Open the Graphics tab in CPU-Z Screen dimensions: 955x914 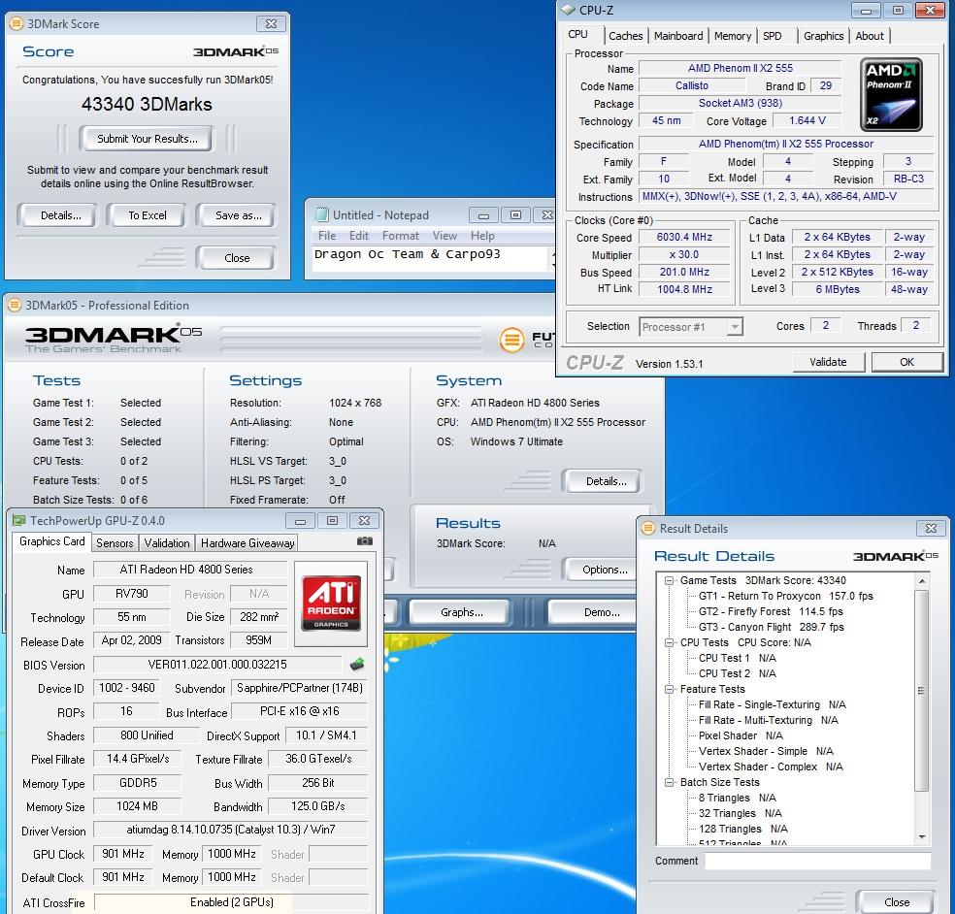[x=823, y=36]
